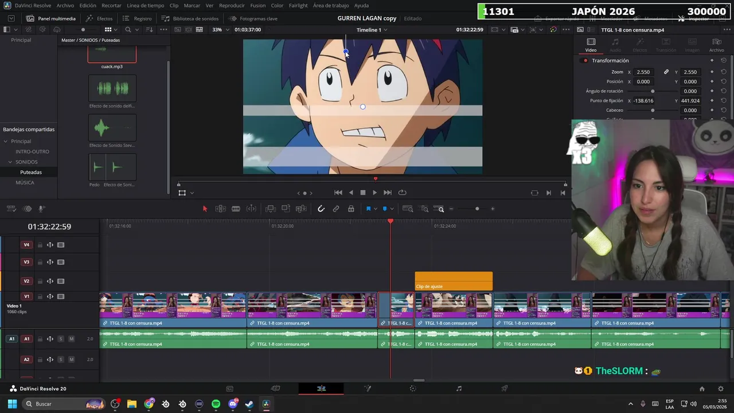
Task: Select the Efecto de Sonido Stev... clip
Action: click(x=112, y=127)
